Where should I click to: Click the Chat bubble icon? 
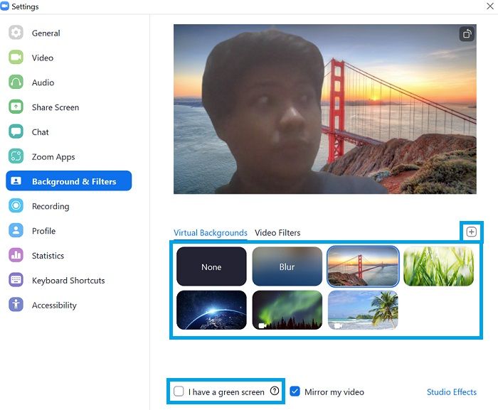tap(16, 131)
